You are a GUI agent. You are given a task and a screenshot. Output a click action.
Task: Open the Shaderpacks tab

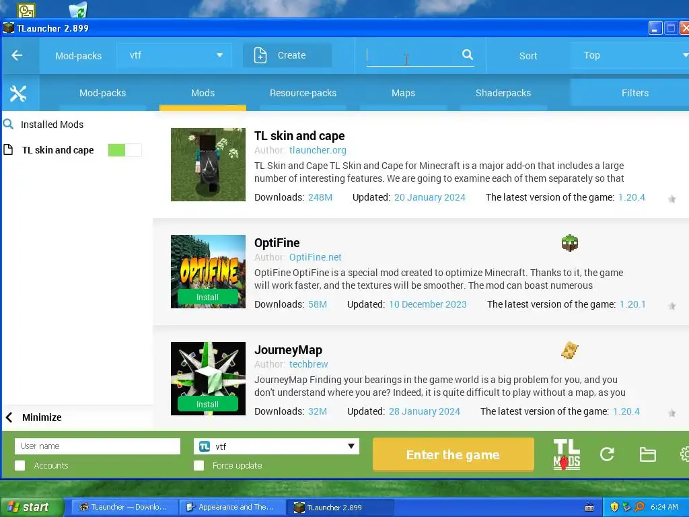[503, 93]
